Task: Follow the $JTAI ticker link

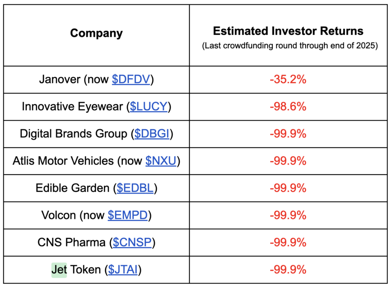Action: click(123, 270)
